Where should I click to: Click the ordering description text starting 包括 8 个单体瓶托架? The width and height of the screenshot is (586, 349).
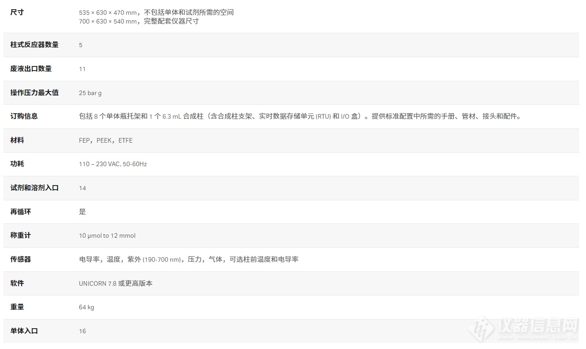pos(300,116)
